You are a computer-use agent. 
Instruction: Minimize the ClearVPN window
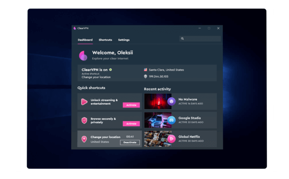200,28
